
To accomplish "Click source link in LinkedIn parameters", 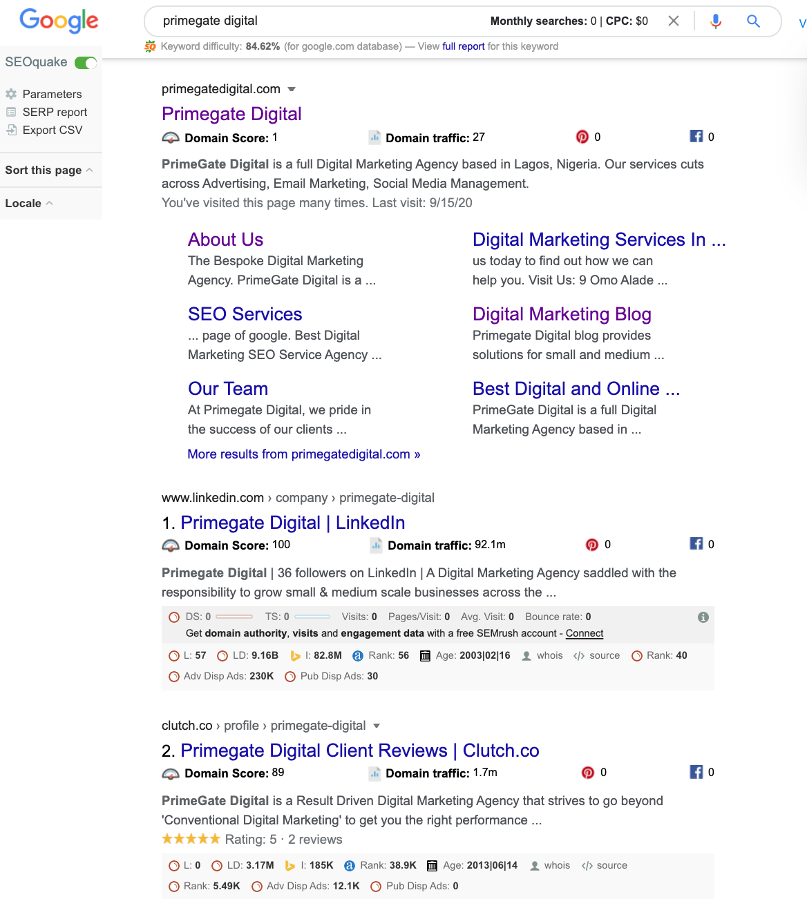I will [x=605, y=656].
